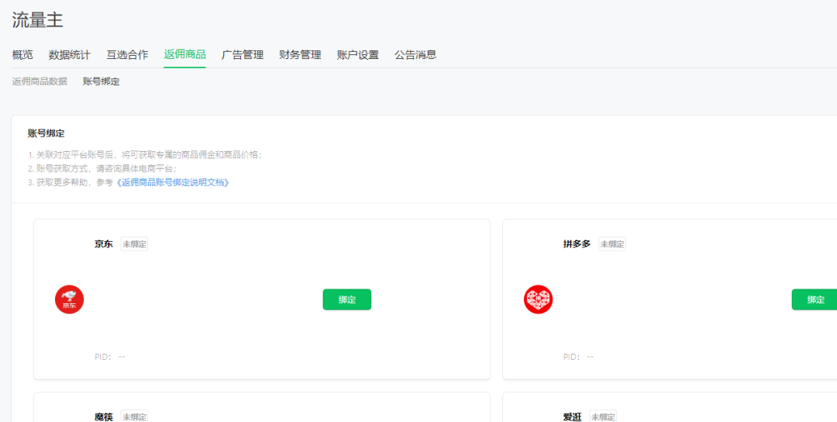
Task: Switch to the 数据统计 tab
Action: point(69,55)
